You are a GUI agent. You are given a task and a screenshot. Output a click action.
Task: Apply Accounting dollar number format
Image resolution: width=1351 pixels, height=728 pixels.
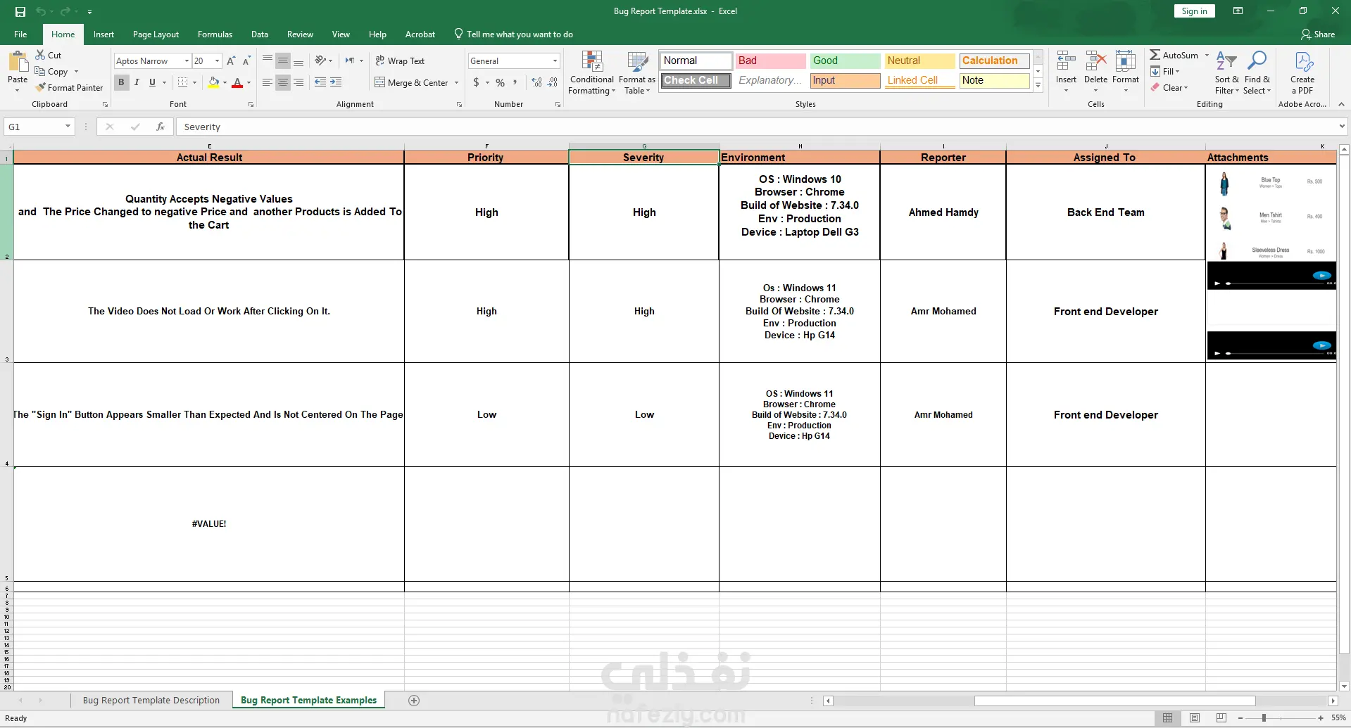click(477, 82)
